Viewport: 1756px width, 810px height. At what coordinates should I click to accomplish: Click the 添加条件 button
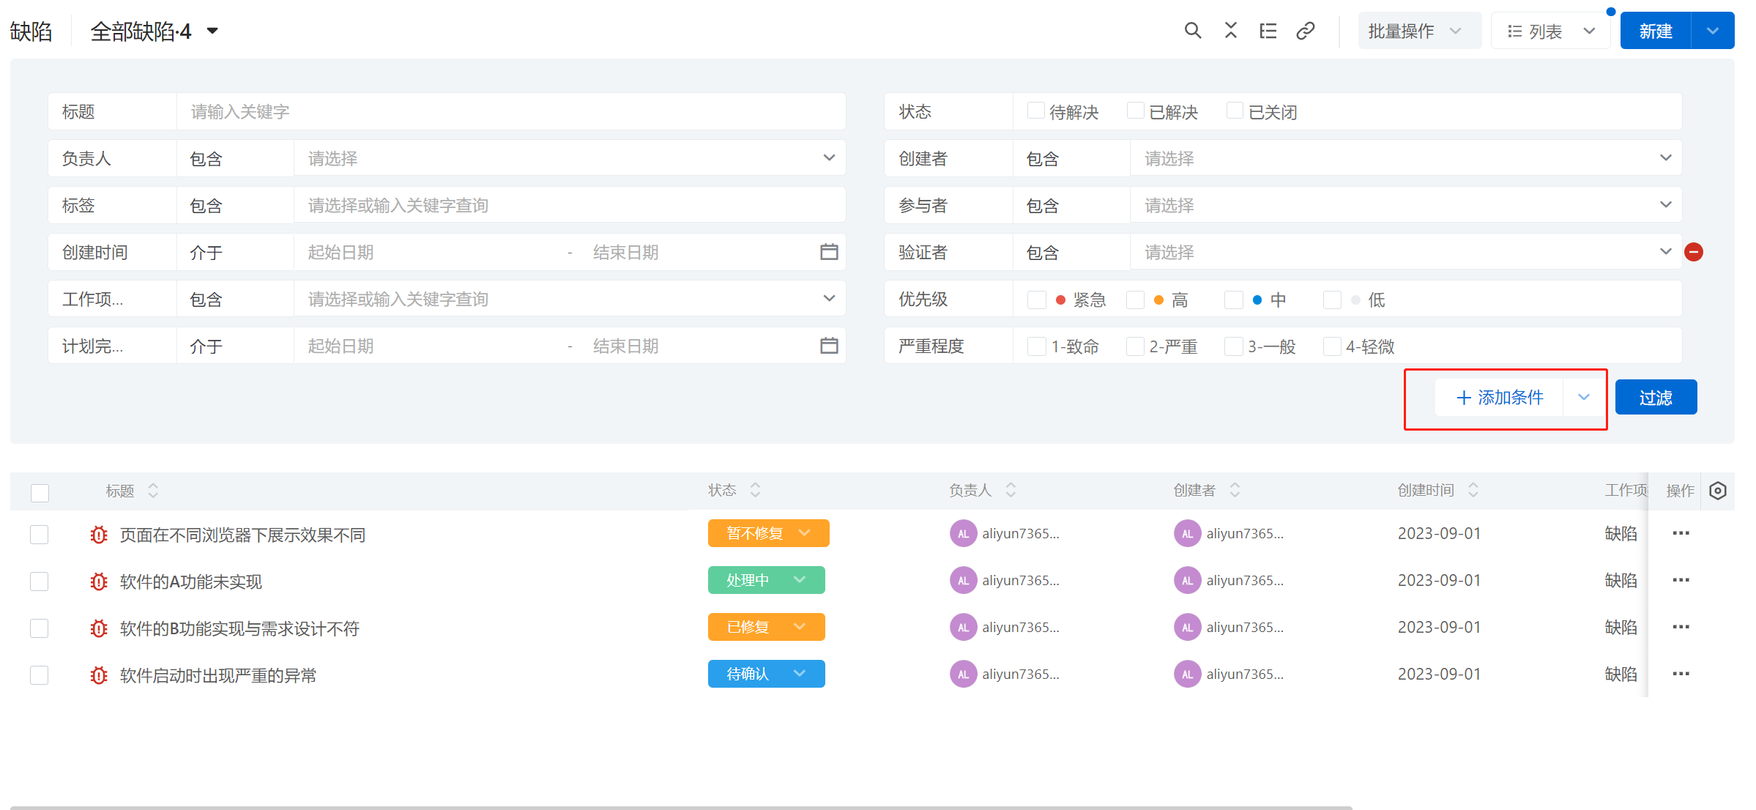point(1499,398)
